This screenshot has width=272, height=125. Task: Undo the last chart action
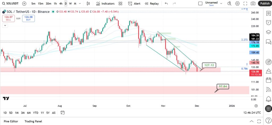click(x=166, y=3)
